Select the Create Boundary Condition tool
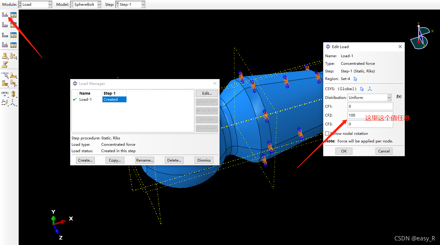 [x=5, y=25]
